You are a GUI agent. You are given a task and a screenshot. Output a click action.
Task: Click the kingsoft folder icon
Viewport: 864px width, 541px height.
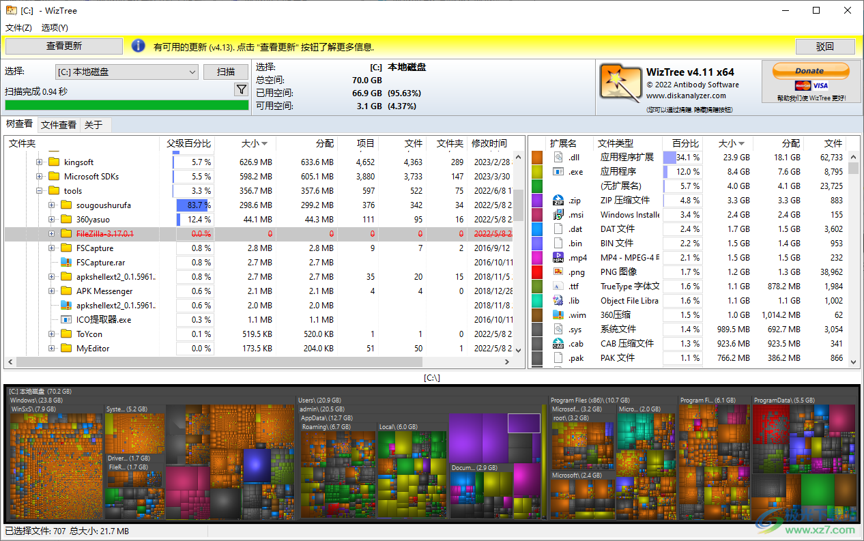(x=53, y=162)
